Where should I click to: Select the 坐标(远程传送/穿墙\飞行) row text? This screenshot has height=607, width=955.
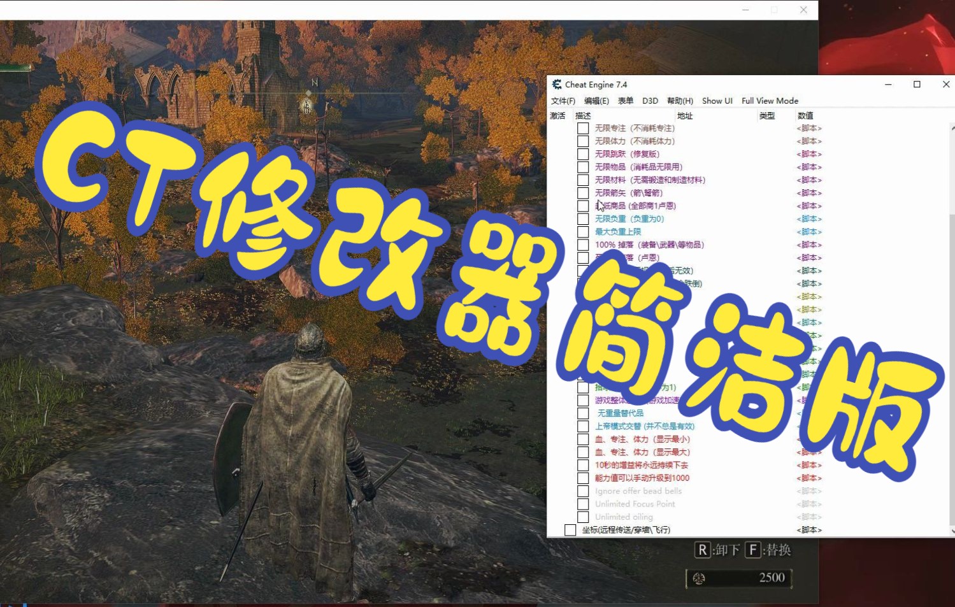click(626, 530)
